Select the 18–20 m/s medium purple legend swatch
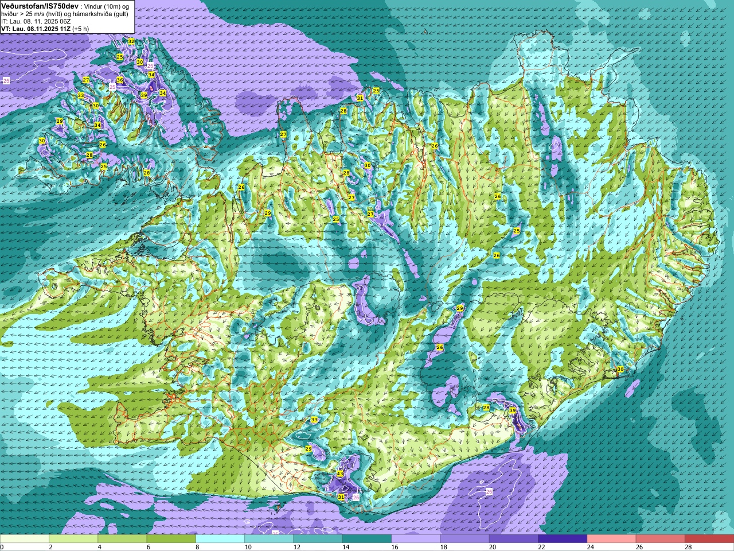The height and width of the screenshot is (551, 734). [x=465, y=539]
